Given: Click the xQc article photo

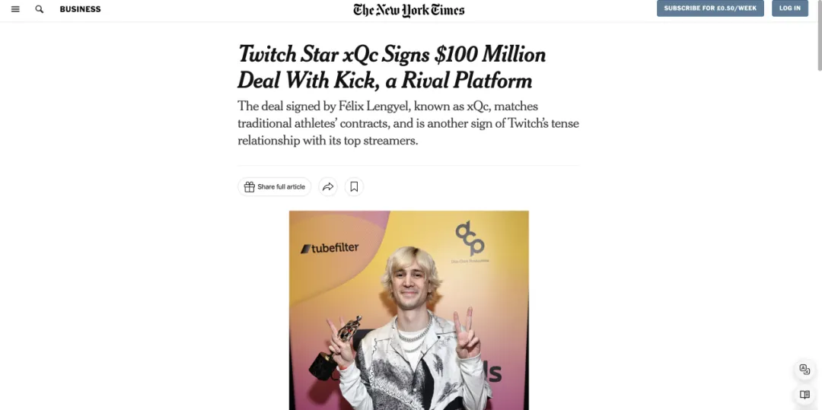Looking at the screenshot, I should click(409, 310).
